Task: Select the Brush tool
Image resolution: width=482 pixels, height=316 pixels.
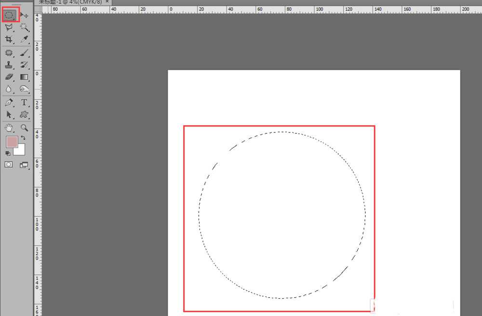Action: (x=24, y=53)
